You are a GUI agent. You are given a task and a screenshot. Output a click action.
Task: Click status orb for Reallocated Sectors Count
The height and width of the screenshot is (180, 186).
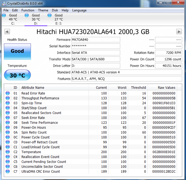8,113
